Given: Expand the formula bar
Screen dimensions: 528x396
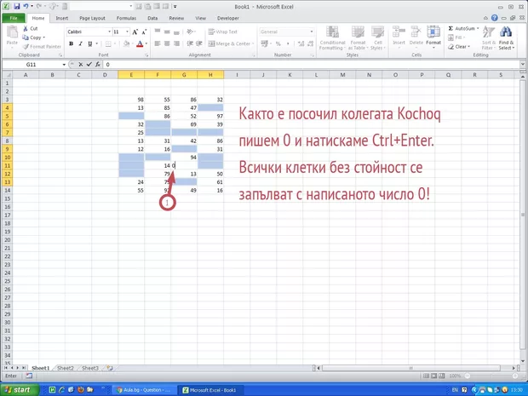Looking at the screenshot, I should tap(523, 65).
